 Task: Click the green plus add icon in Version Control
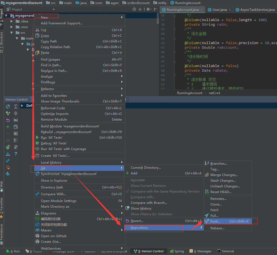tap(8, 127)
